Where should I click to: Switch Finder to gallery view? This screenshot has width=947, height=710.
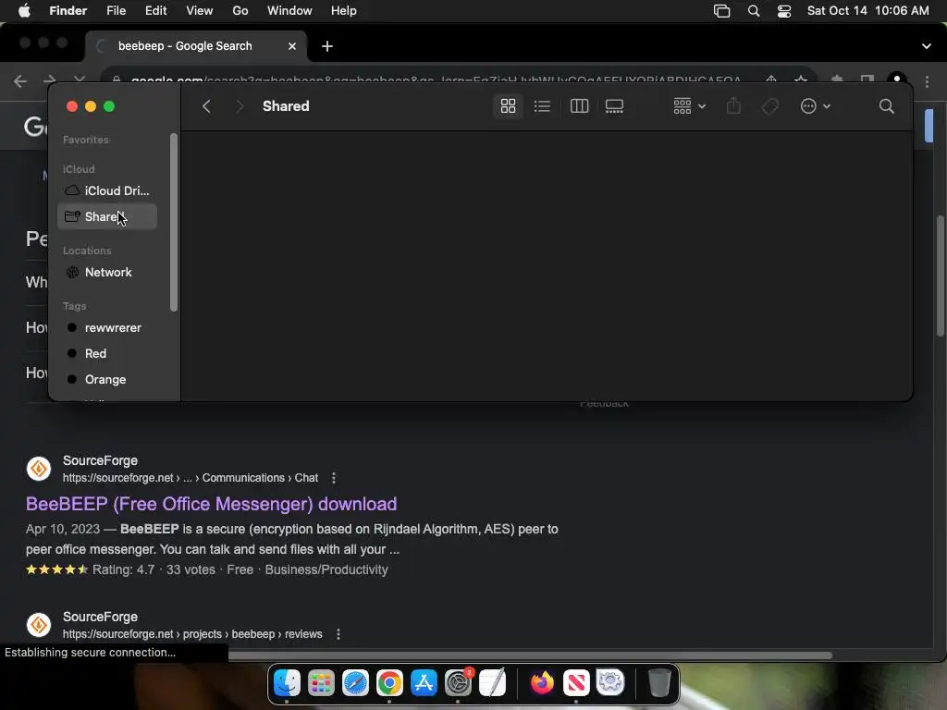(x=614, y=106)
